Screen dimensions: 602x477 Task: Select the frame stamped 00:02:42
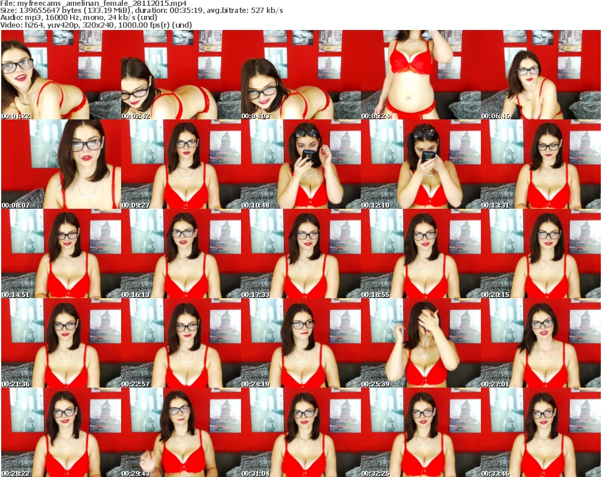[x=181, y=75]
